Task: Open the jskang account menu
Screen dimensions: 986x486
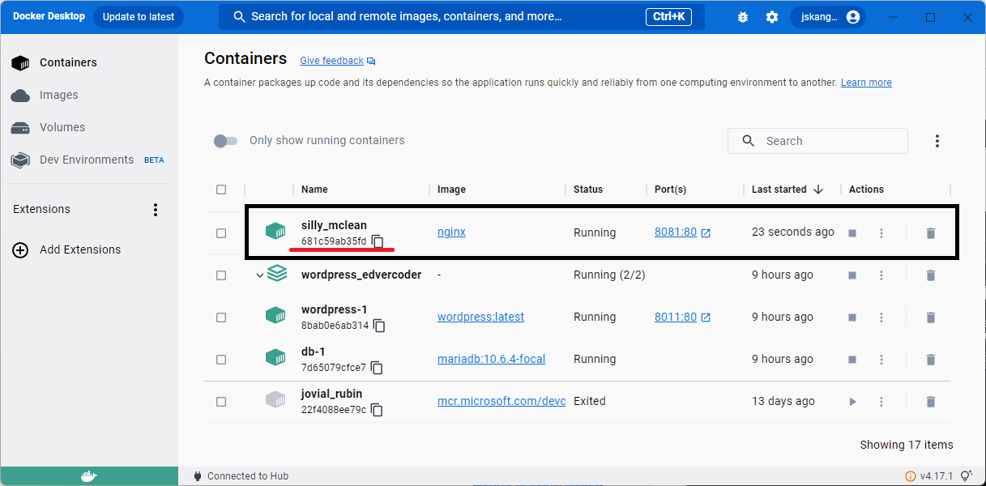Action: pos(828,17)
